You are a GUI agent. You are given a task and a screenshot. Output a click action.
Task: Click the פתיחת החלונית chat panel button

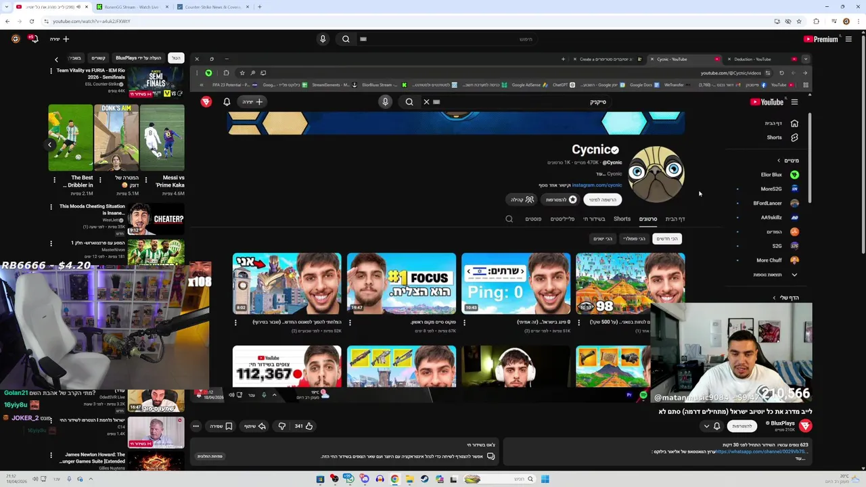(x=210, y=457)
